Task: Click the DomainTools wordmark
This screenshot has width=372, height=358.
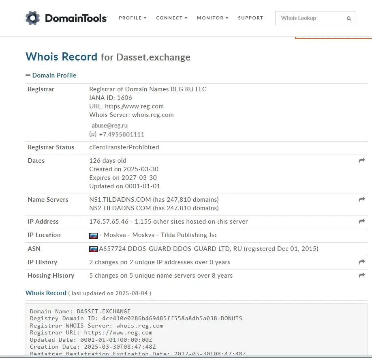Action: pos(76,18)
